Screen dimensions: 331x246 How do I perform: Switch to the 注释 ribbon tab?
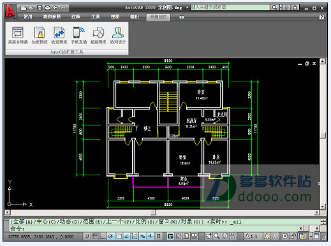pyautogui.click(x=76, y=17)
